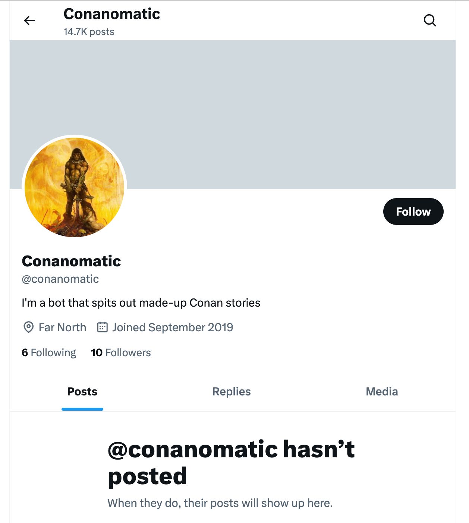Screen dimensions: 469x523
Task: Click the blue Posts tab underline indicator
Action: pos(82,409)
